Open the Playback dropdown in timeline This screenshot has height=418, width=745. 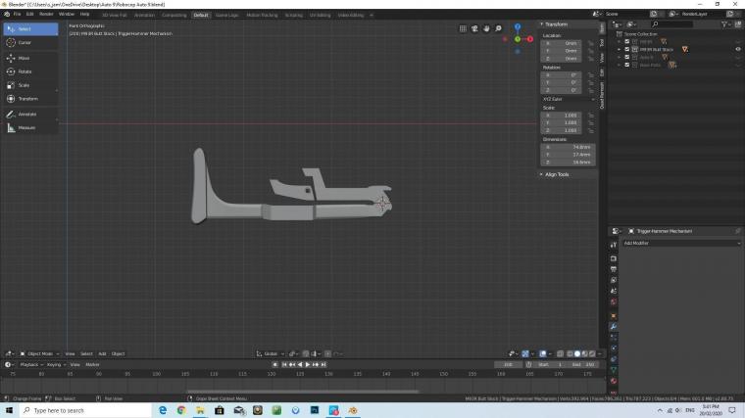31,365
